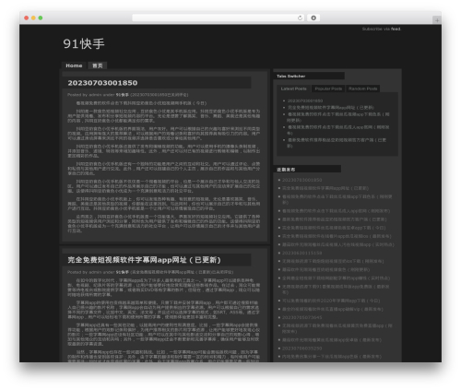Open the 91快手 site title
Viewport: 461px width, 390px height.
(x=84, y=44)
